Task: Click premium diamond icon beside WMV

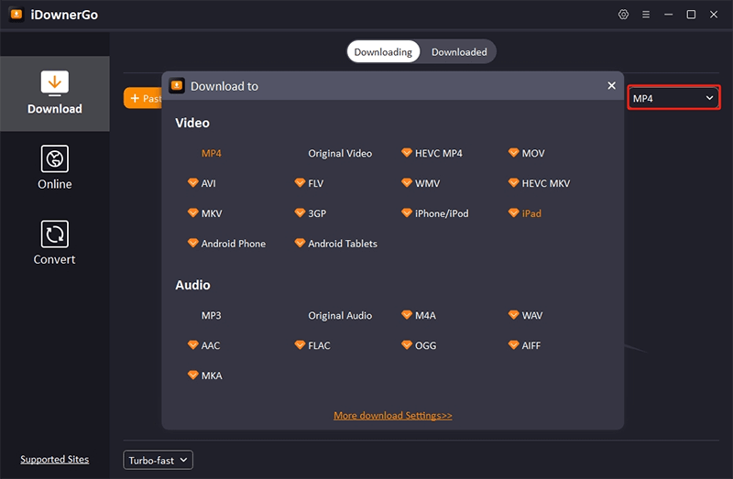Action: pos(406,182)
